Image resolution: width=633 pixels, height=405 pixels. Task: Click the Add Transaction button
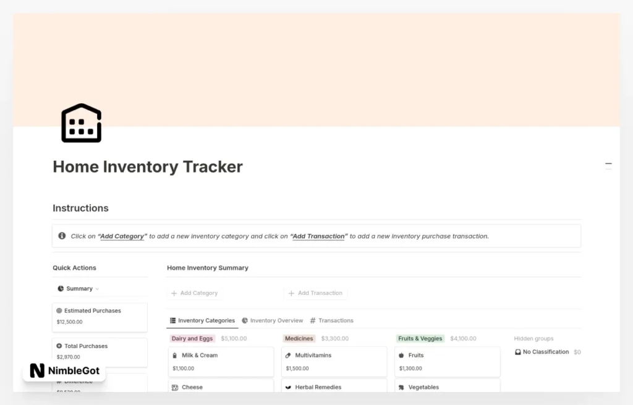coord(316,293)
